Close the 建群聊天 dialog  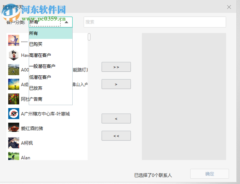click(229, 7)
